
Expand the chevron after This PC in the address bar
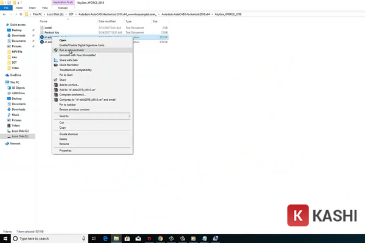coord(44,15)
